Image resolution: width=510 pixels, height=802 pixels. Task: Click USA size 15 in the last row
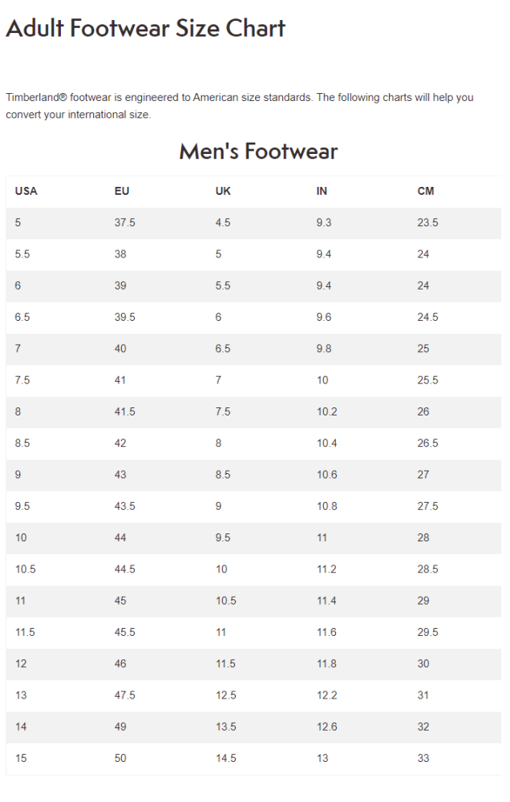coord(21,758)
